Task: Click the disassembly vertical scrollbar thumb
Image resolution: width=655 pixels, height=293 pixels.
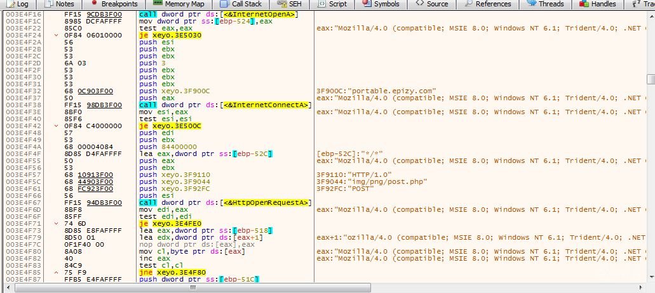Action: click(651, 79)
